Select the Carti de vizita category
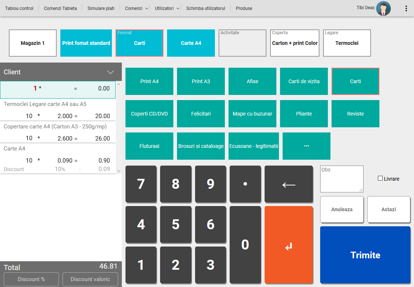The image size is (414, 287). click(304, 81)
